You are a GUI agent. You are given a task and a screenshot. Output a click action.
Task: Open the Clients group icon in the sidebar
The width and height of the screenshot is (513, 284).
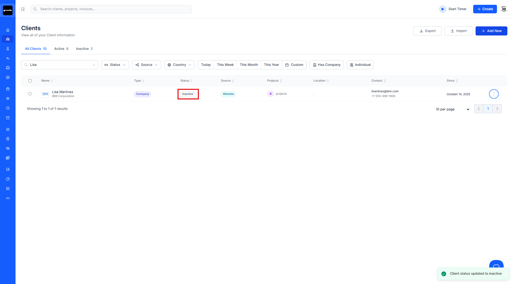tap(8, 39)
